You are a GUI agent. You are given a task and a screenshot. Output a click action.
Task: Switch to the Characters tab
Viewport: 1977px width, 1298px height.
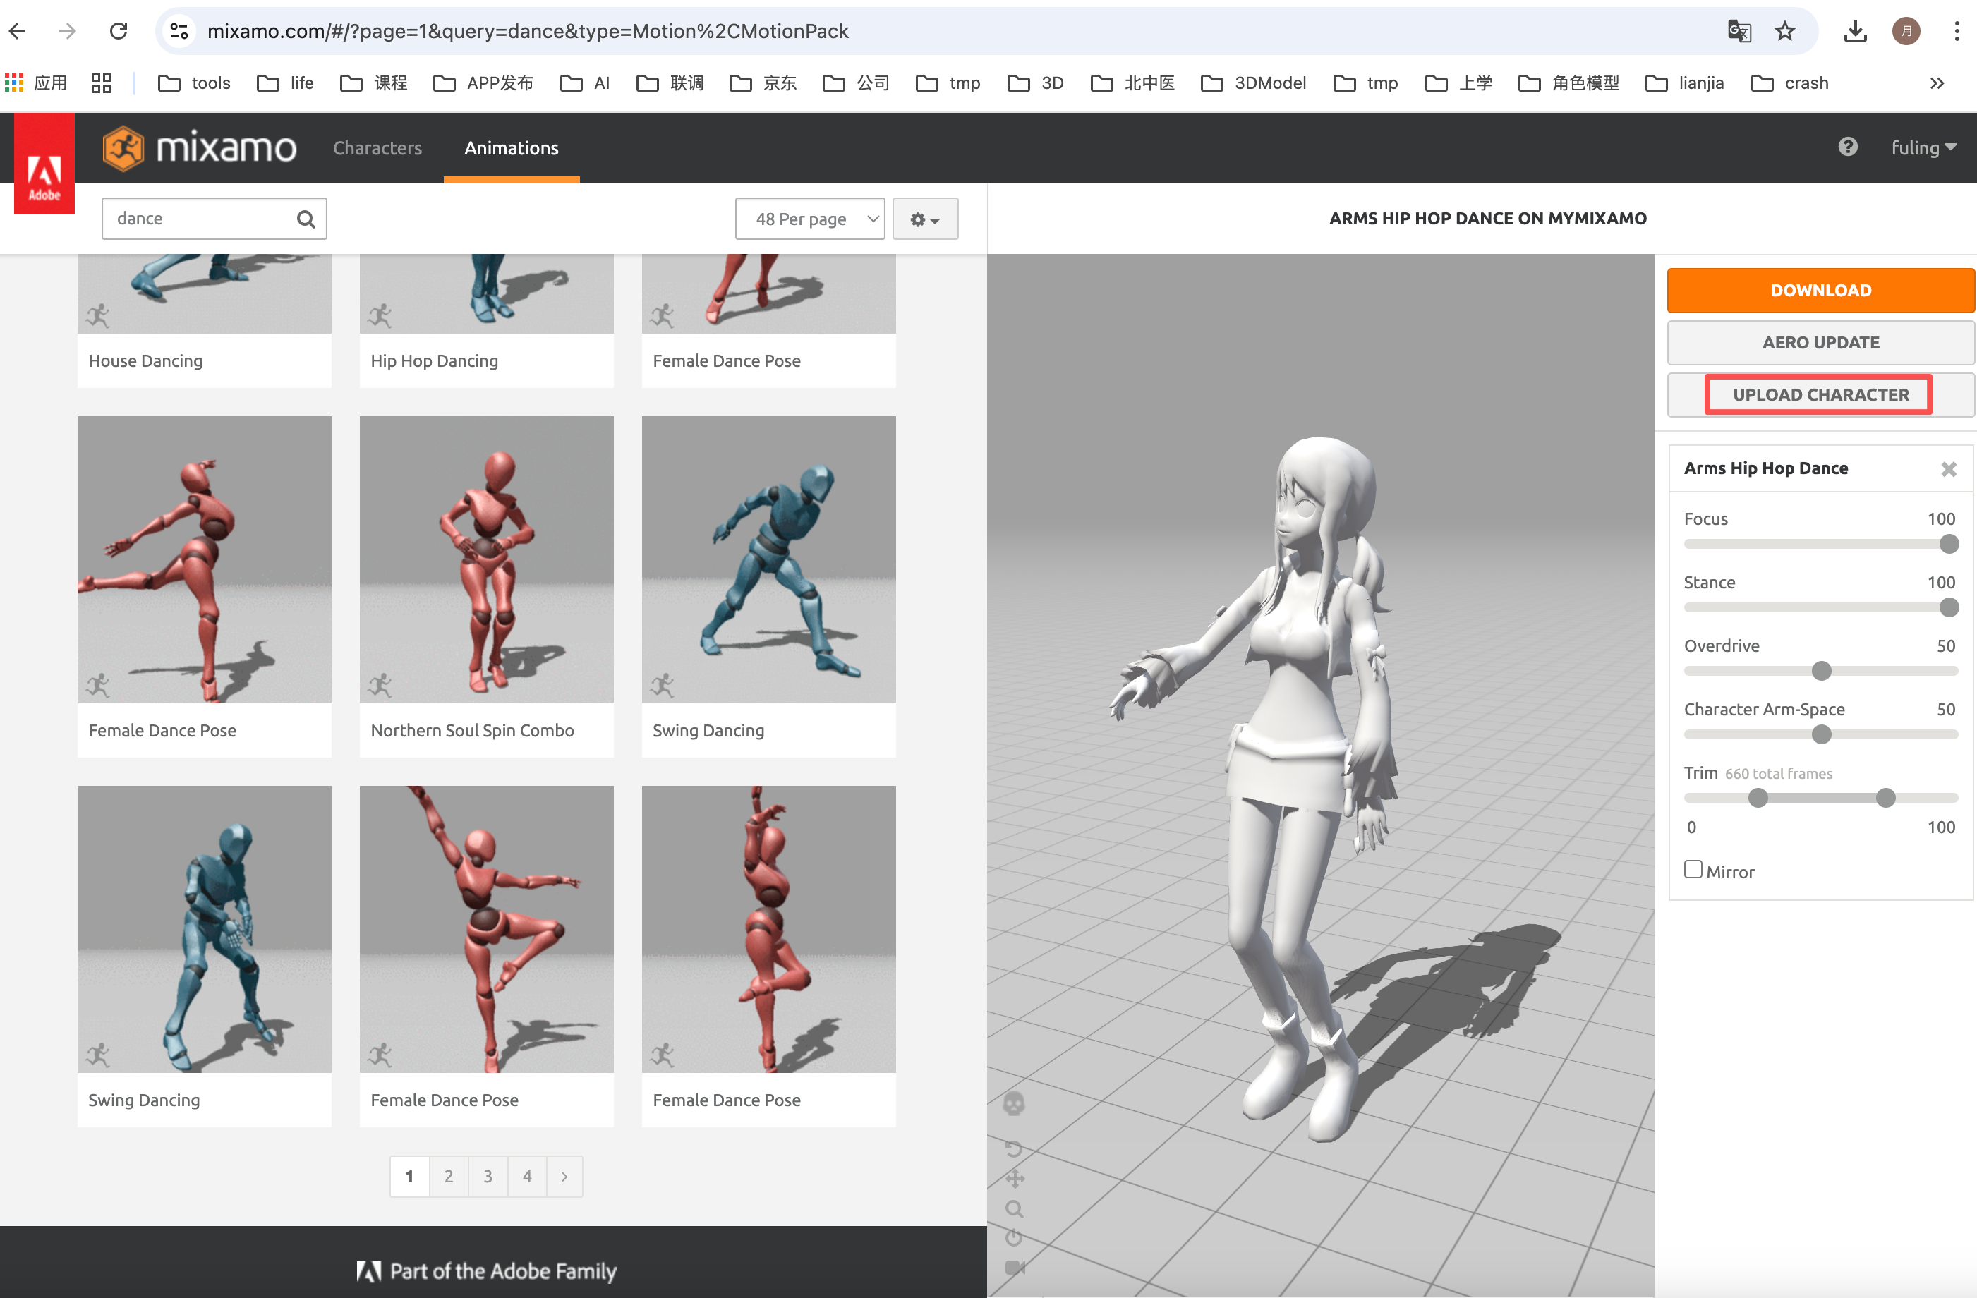point(377,148)
